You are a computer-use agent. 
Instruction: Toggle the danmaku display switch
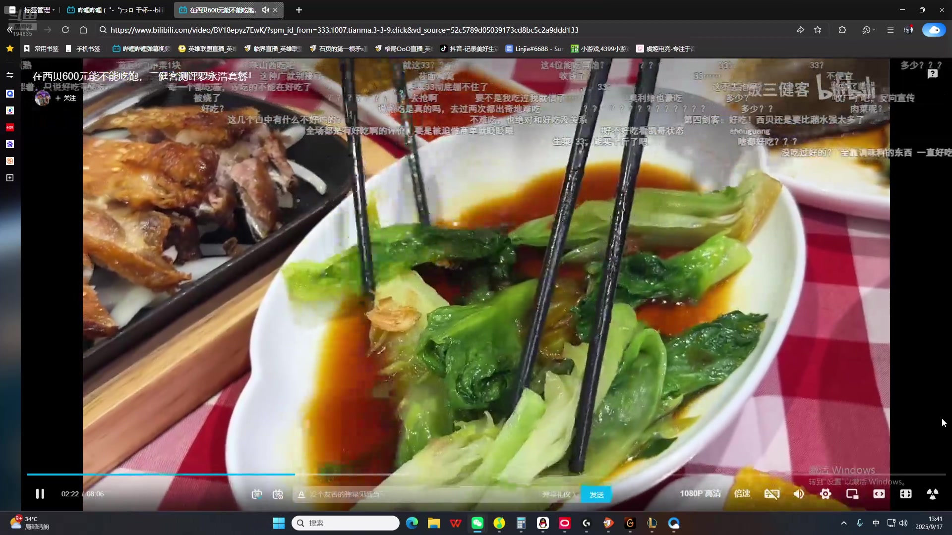256,494
